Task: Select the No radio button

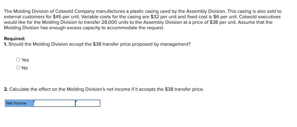Action: (x=19, y=68)
